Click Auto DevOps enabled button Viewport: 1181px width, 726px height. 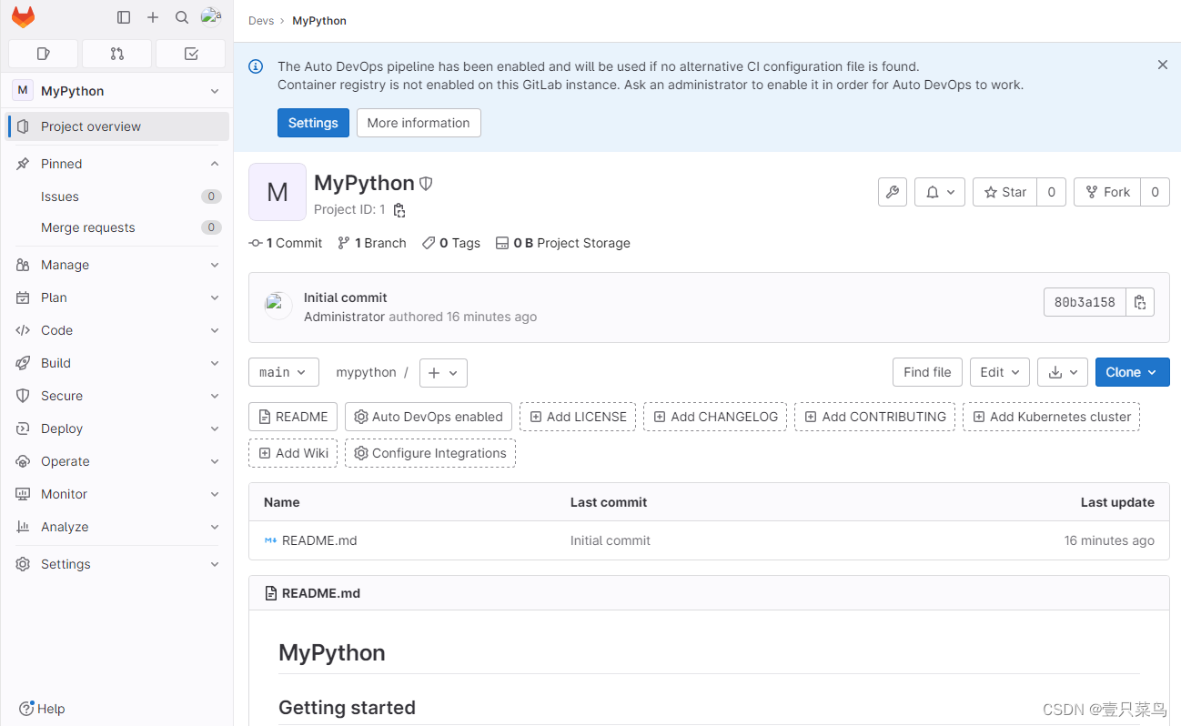(429, 417)
